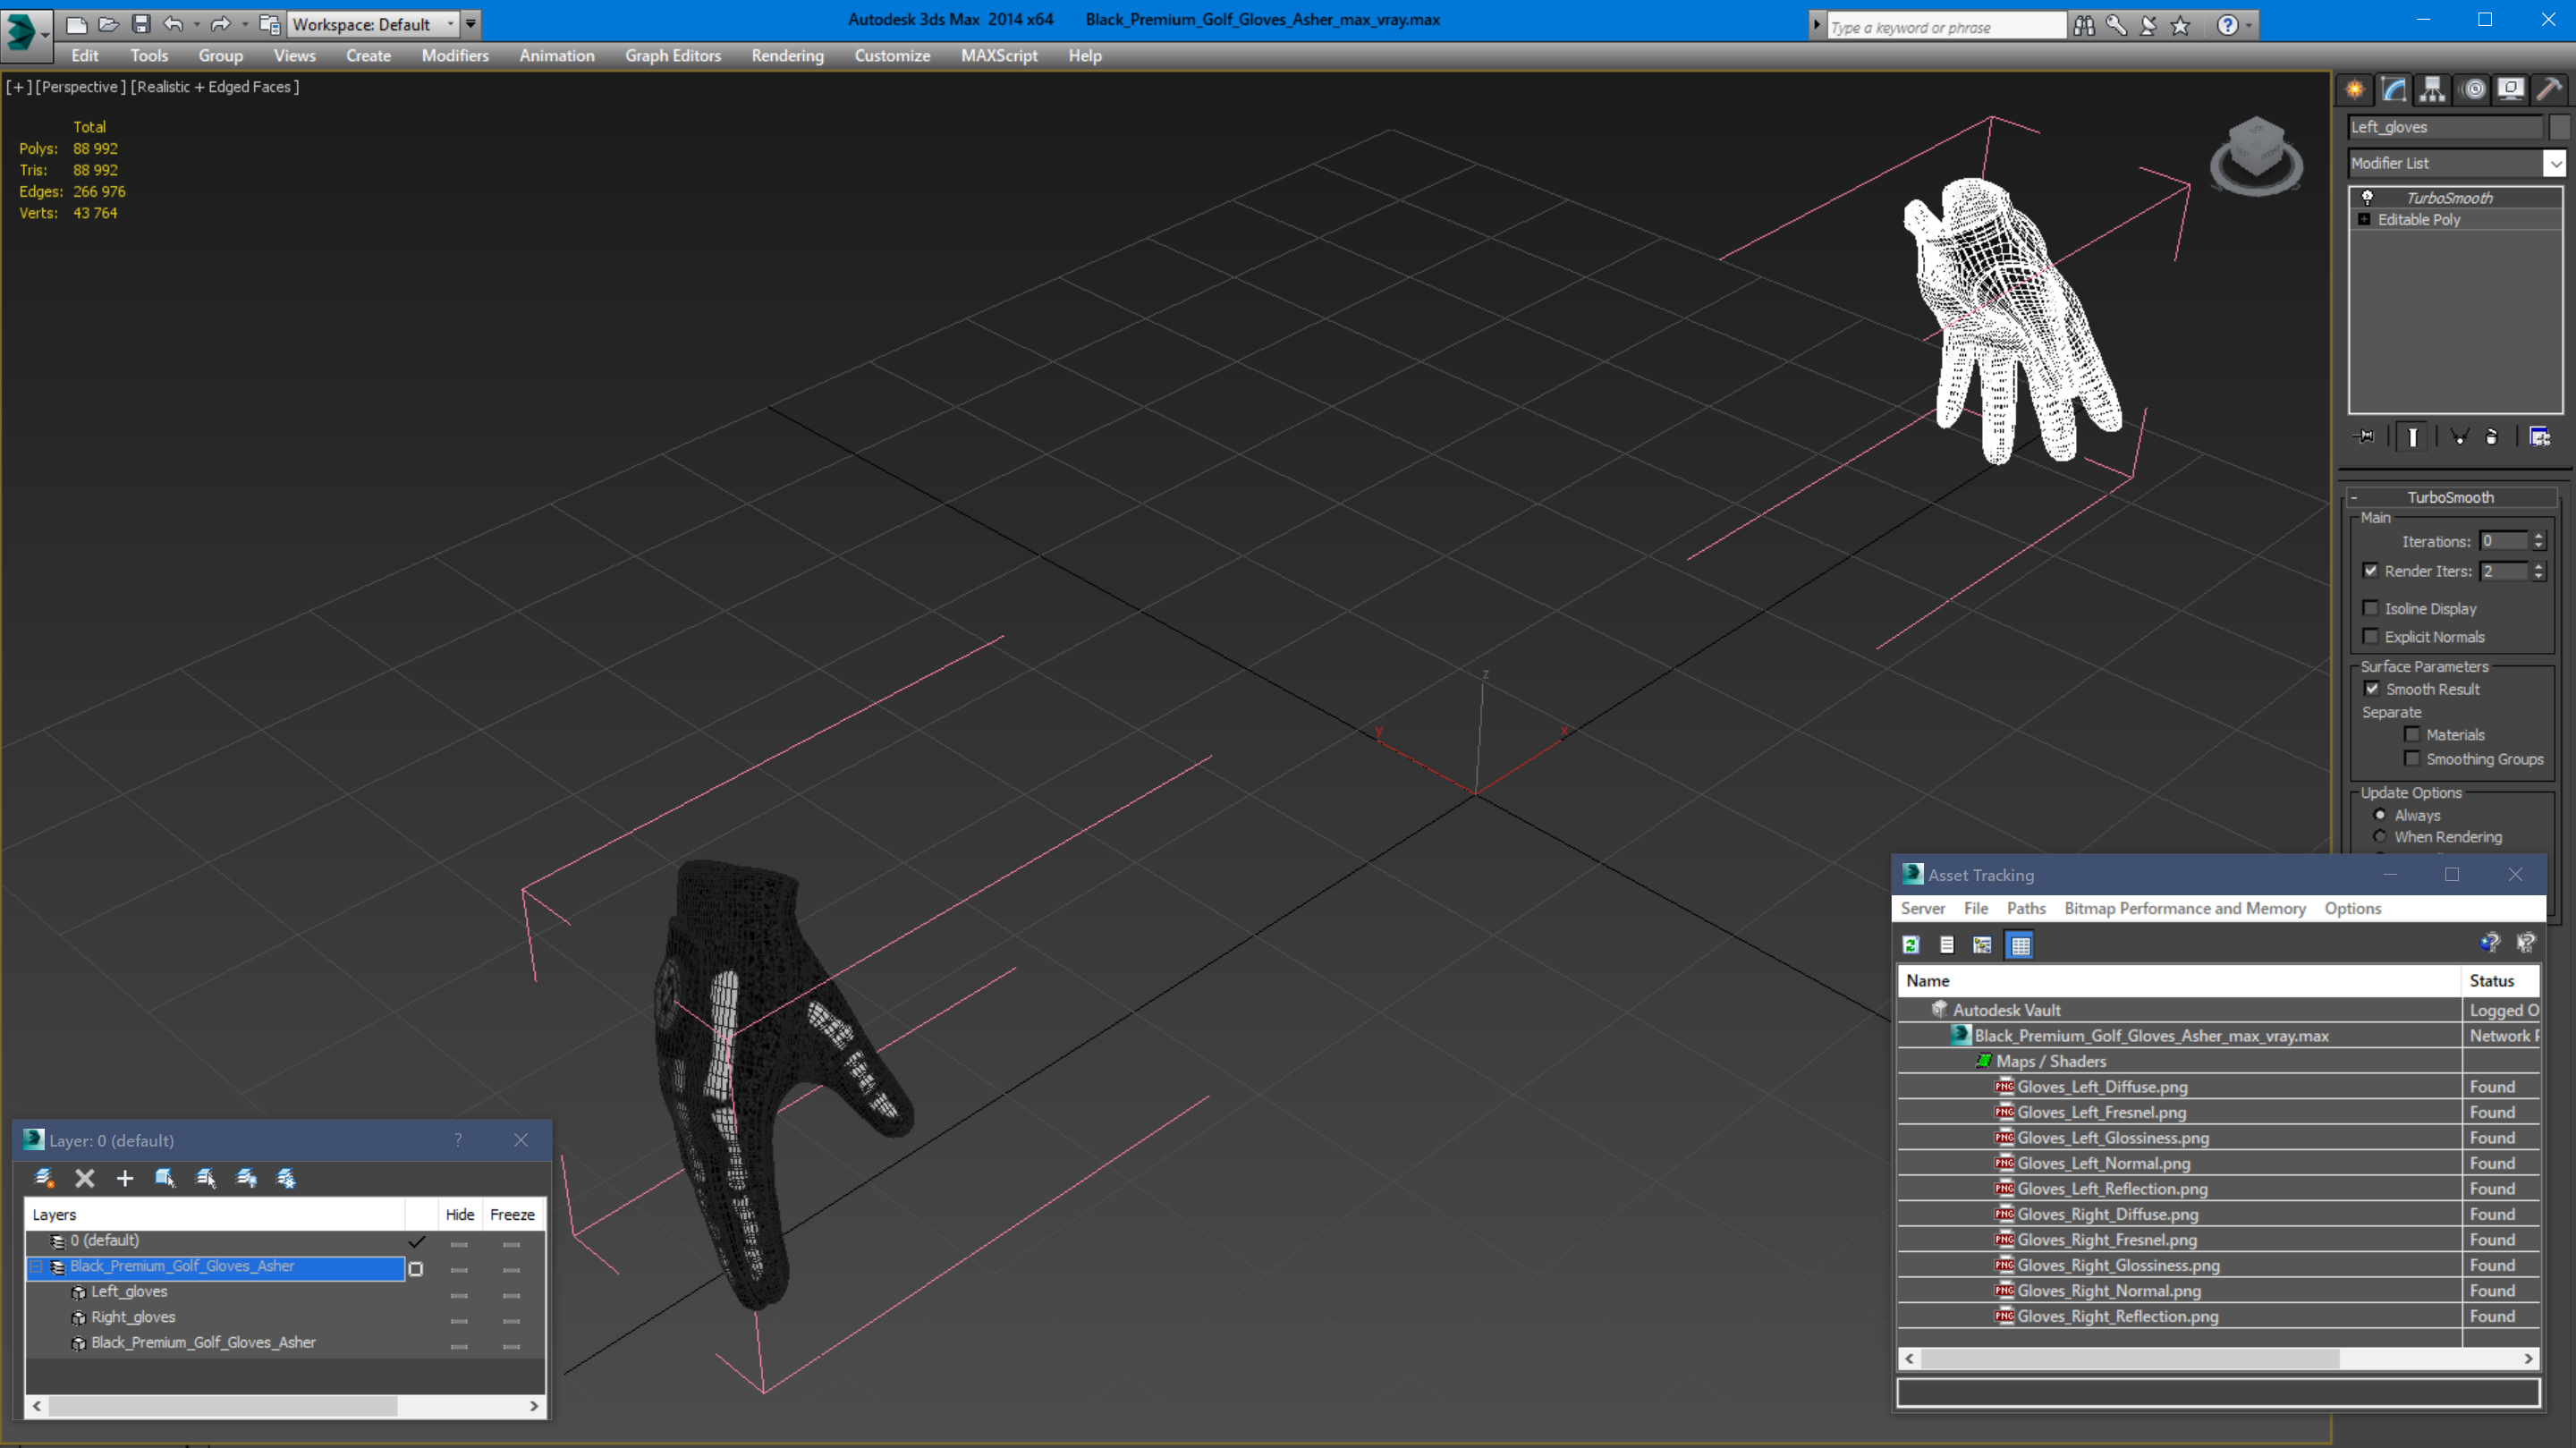Open the Paths menu in Asset Tracking
The image size is (2576, 1448).
(2026, 908)
